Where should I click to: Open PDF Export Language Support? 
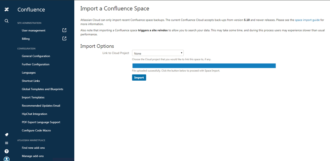(x=41, y=122)
